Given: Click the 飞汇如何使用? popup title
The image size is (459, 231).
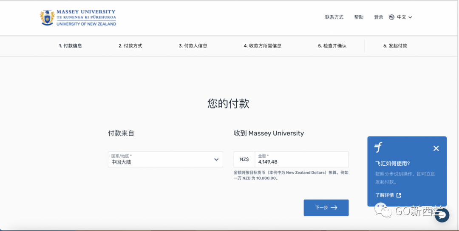Looking at the screenshot, I should pyautogui.click(x=393, y=164).
